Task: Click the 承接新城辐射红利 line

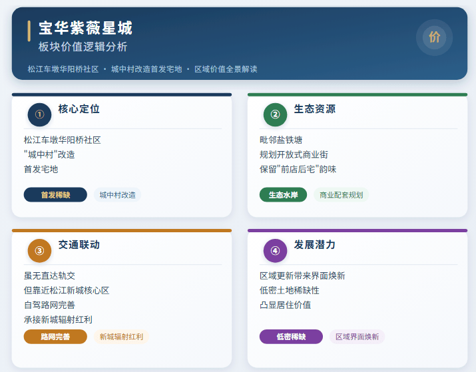Action: [58, 319]
